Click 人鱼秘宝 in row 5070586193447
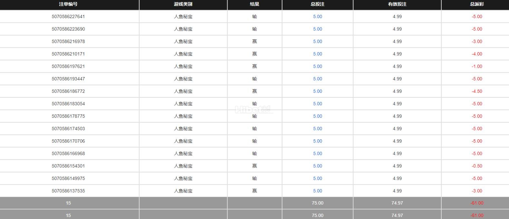 click(x=183, y=79)
